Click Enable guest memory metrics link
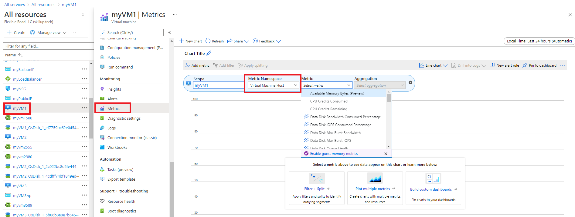This screenshot has width=575, height=217. click(334, 154)
